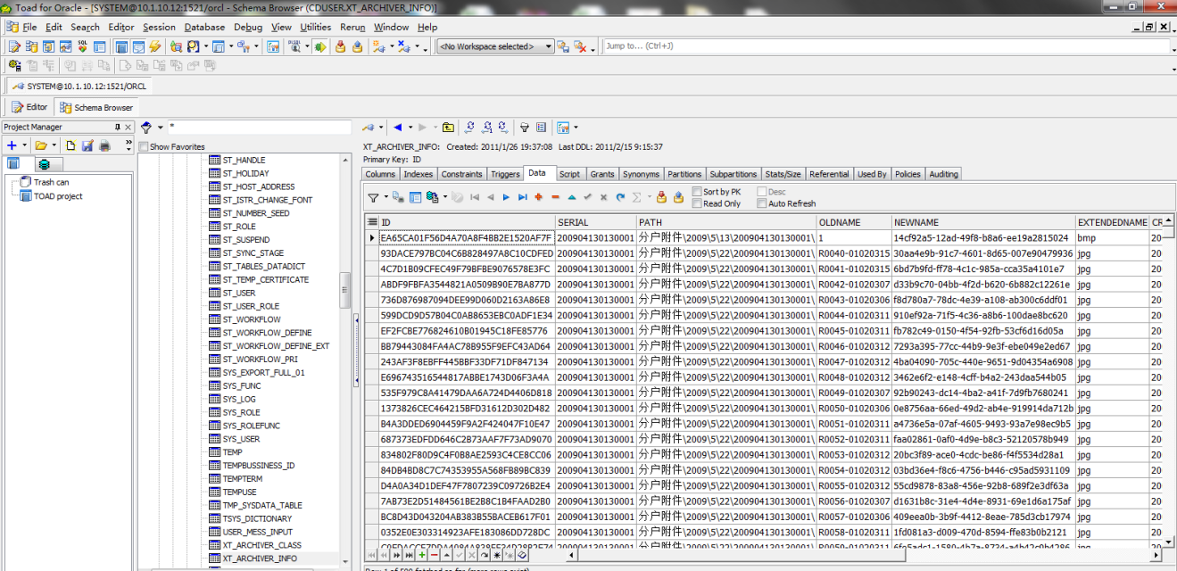Open the Utilities menu
Viewport: 1177px width, 571px height.
coord(315,27)
